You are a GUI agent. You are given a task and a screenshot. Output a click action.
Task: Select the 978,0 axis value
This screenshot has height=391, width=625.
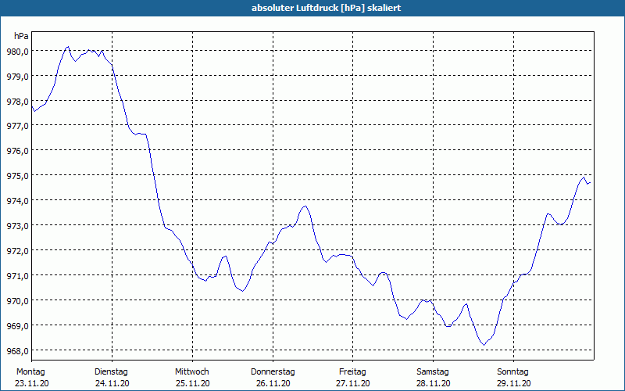point(17,102)
